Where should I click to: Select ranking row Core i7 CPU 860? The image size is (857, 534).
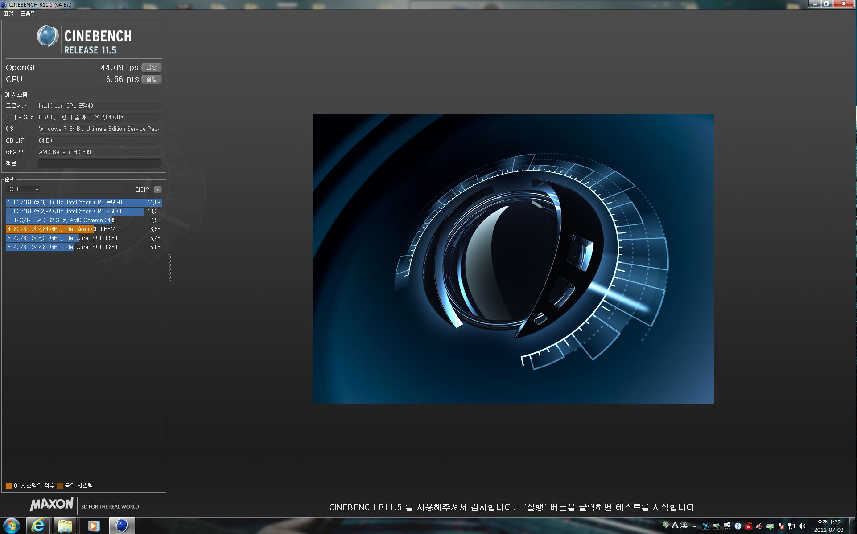(x=84, y=247)
